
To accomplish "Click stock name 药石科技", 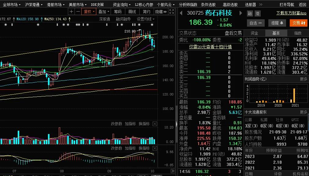I will pos(219,13).
